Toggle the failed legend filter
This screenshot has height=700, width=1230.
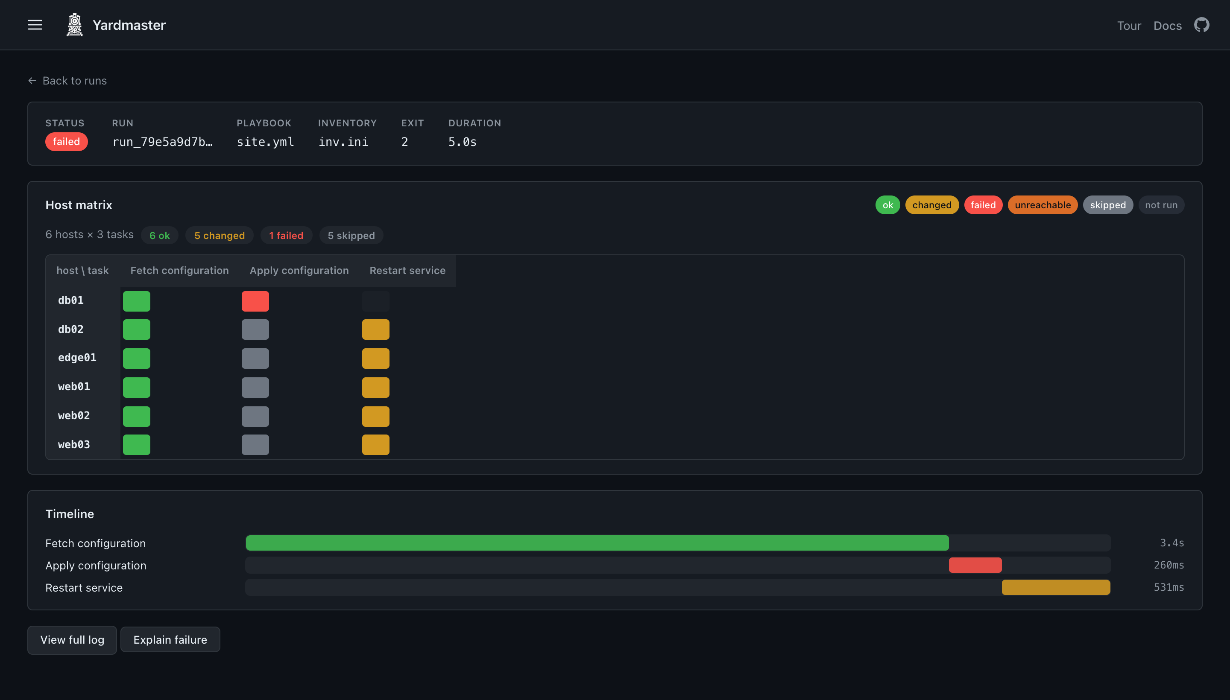[x=983, y=205]
